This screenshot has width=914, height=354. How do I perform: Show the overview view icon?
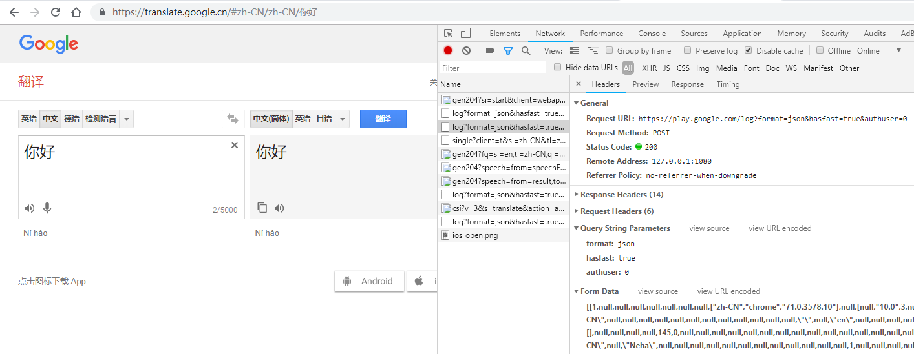(593, 50)
